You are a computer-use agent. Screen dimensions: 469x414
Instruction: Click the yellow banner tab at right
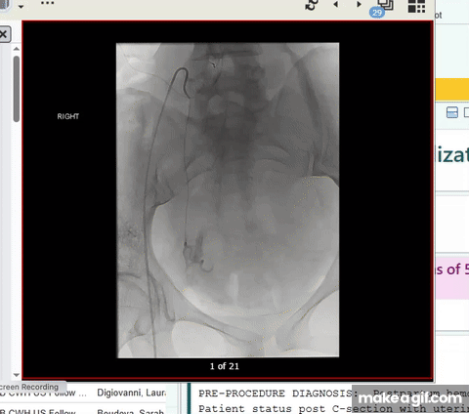452,89
